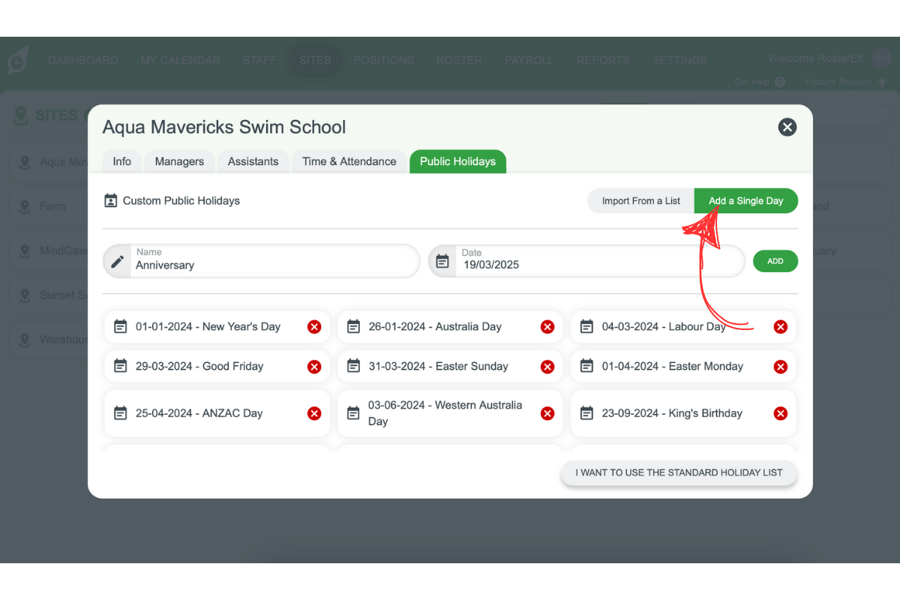Open the Time & Attendance tab
The image size is (900, 600).
click(x=349, y=161)
